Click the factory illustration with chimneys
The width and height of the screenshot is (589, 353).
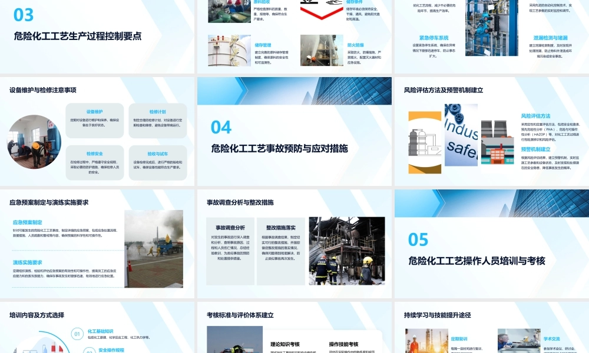[497, 142]
